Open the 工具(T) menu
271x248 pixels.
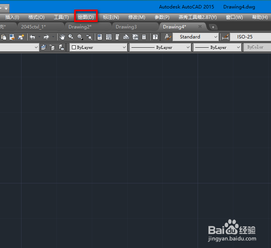[61, 17]
